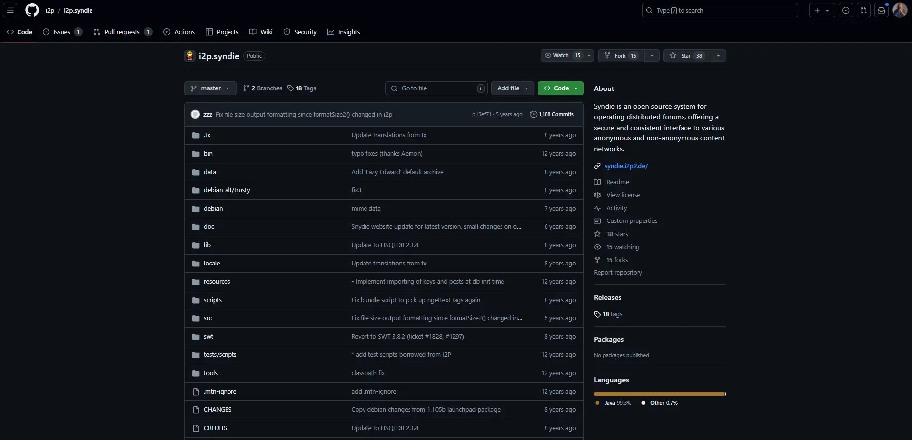Screen dimensions: 912x440
Task: Open the master branch selector
Action: point(211,88)
